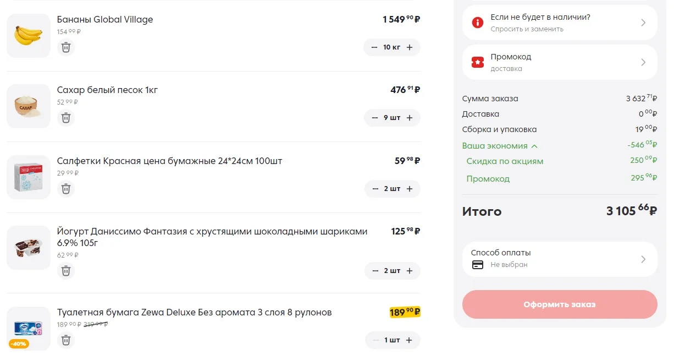The image size is (674, 360).
Task: Decrease sugar quantity with minus button
Action: click(375, 118)
